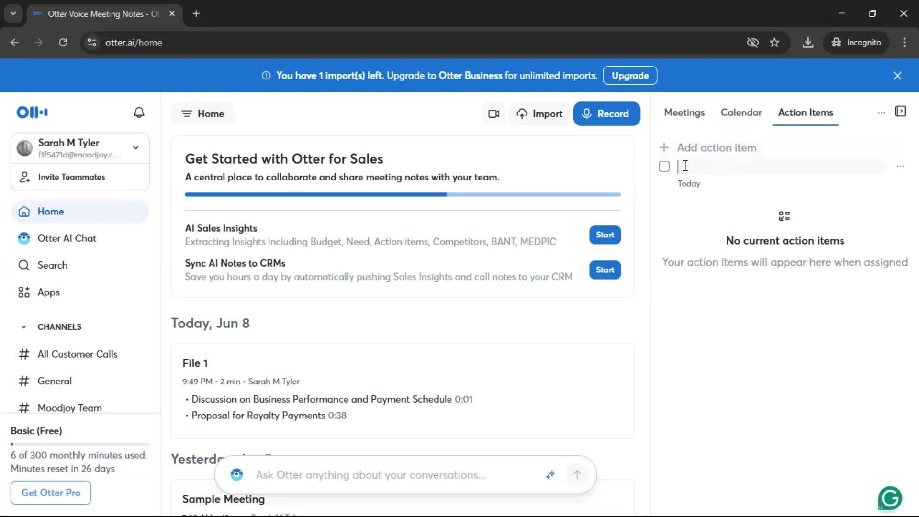Click the monthly minutes usage bar

pos(80,444)
